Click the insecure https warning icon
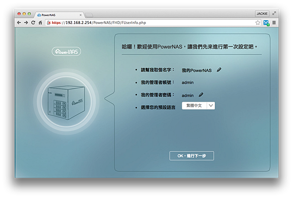The height and width of the screenshot is (198, 293). tap(49, 22)
